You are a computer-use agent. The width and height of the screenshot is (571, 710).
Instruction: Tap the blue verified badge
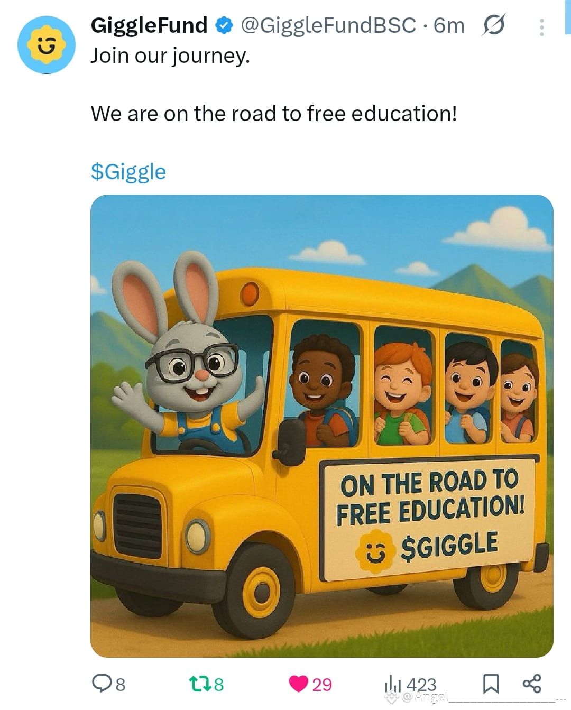[224, 25]
